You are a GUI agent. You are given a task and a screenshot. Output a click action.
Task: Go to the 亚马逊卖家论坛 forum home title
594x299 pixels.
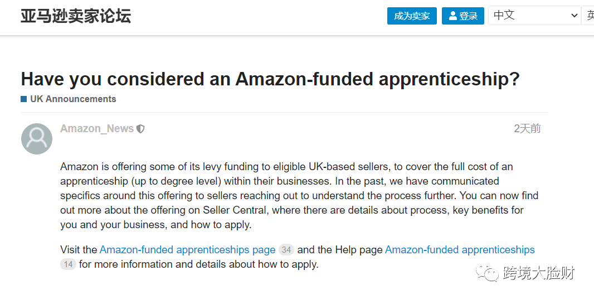click(x=76, y=16)
